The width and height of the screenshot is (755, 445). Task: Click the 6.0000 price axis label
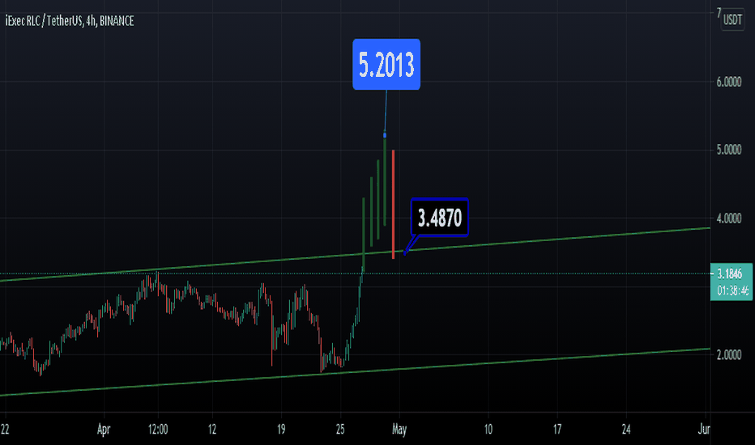coord(728,82)
